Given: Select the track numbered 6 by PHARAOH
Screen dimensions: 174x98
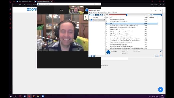Looking at the screenshot, I should point(132,30).
